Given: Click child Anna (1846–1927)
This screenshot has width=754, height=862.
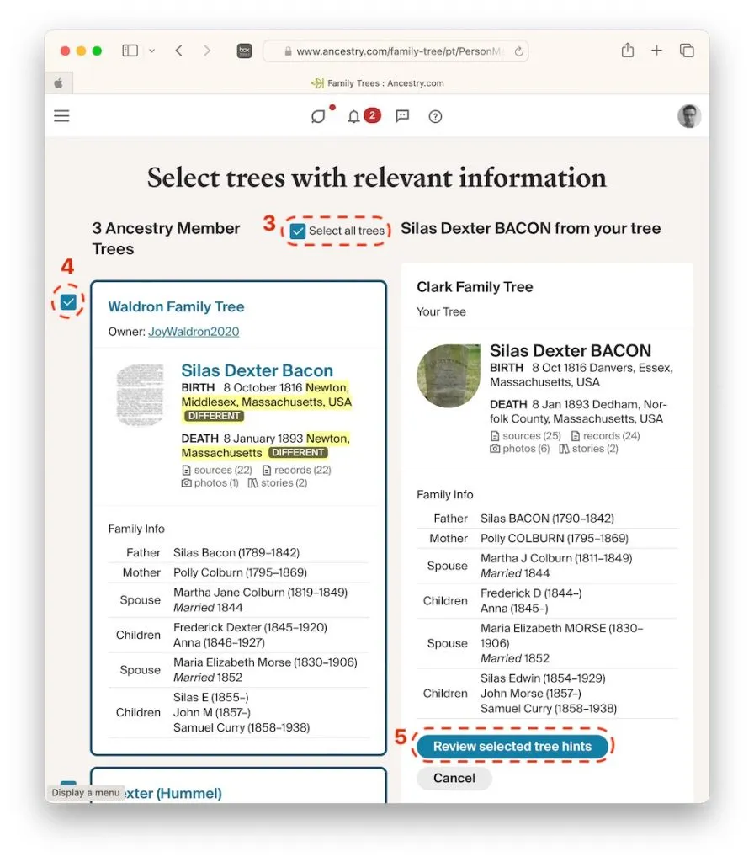Looking at the screenshot, I should click(220, 642).
